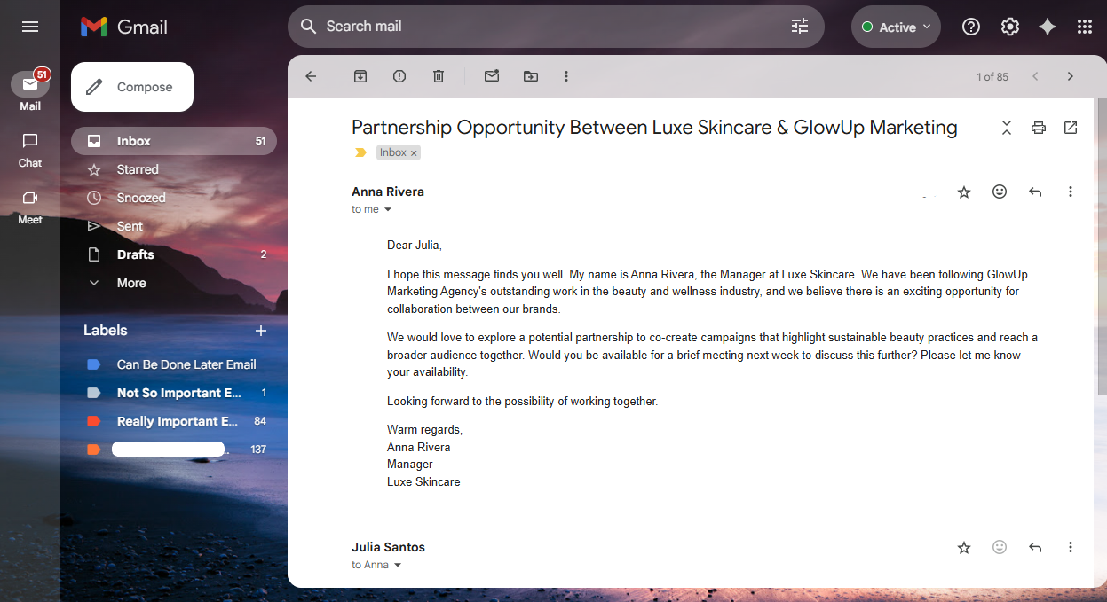Click sender name Anna Rivera

pyautogui.click(x=388, y=192)
